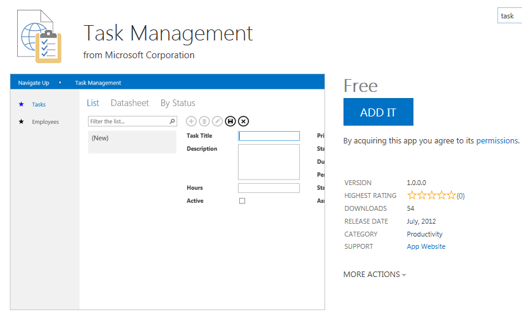Click the add new item plus icon
522x315 pixels.
pos(191,121)
